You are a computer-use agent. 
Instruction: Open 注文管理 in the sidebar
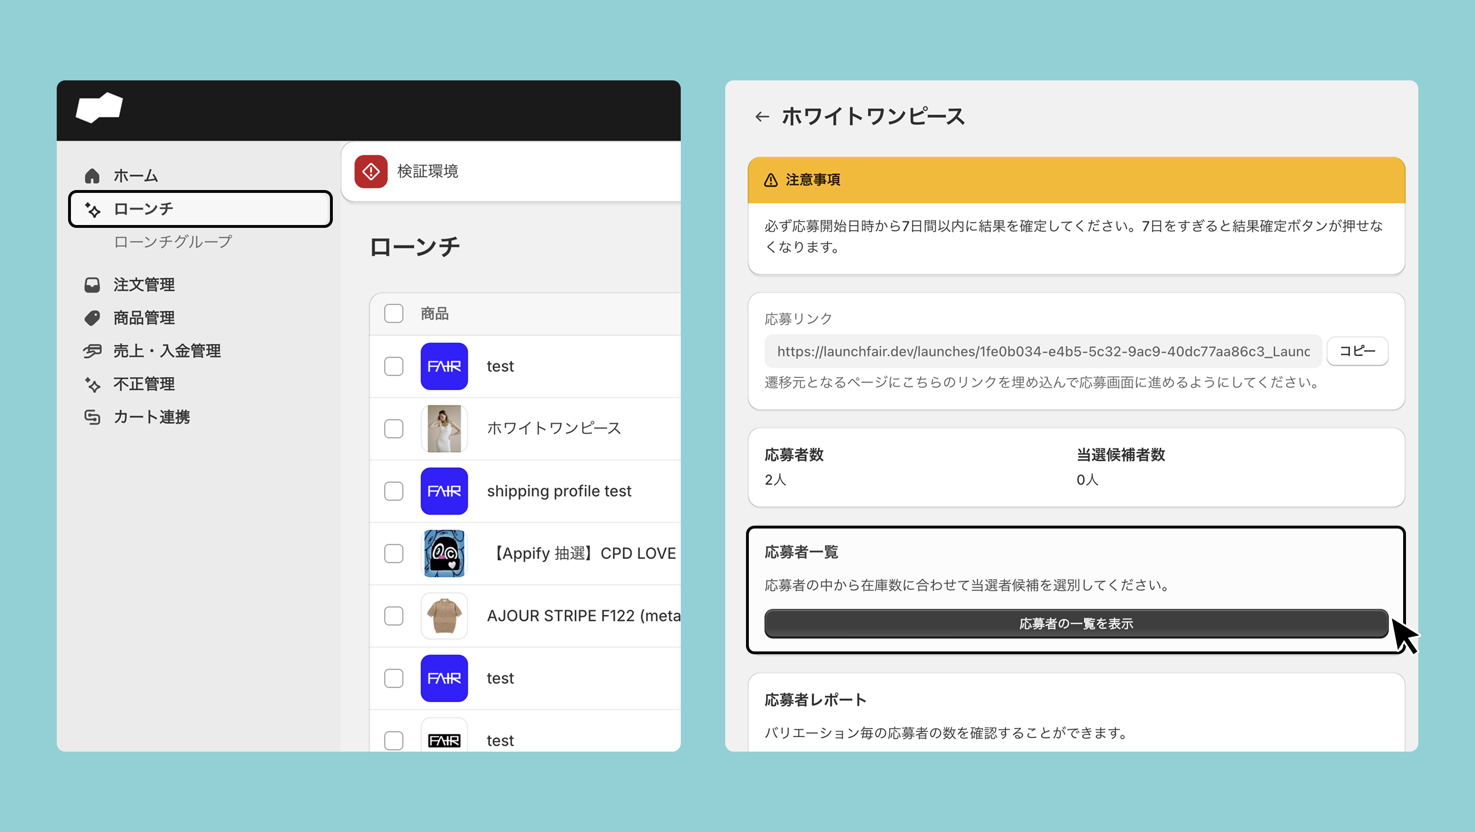144,285
